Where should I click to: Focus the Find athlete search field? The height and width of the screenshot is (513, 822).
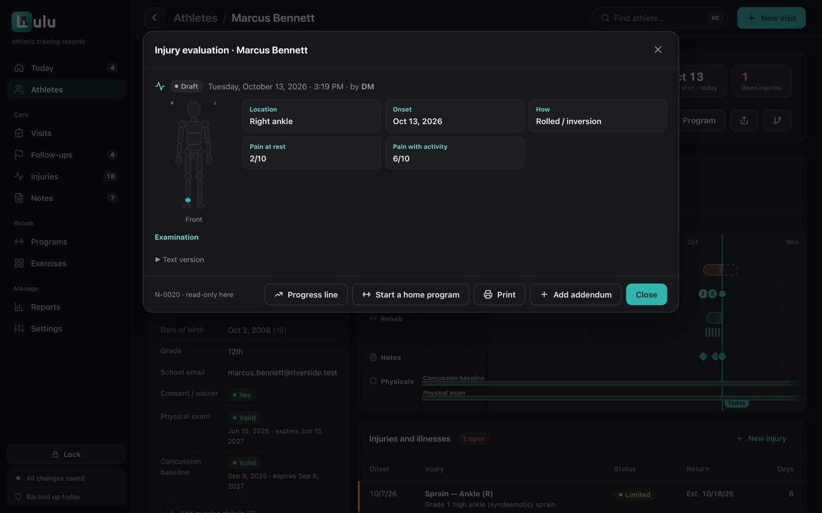coord(659,18)
